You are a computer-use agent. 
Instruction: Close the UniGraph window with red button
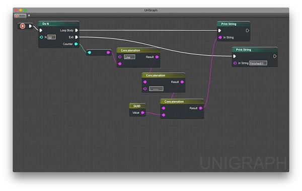pos(16,10)
